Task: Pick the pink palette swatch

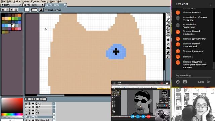Action: (x=20, y=29)
